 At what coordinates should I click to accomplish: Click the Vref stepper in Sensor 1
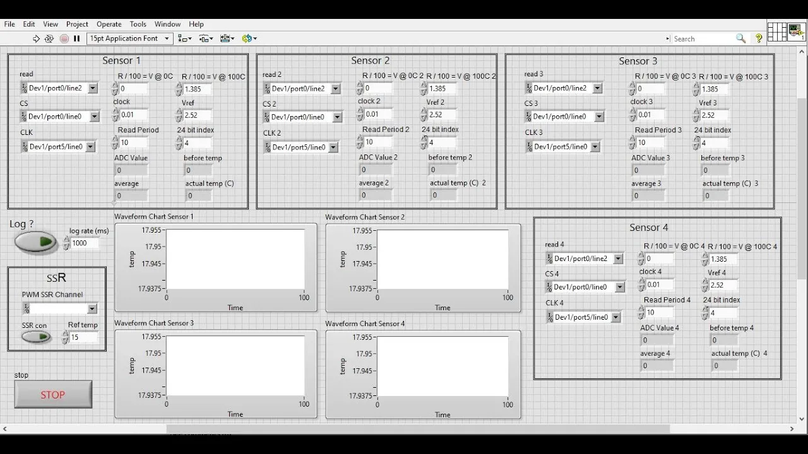[179, 115]
